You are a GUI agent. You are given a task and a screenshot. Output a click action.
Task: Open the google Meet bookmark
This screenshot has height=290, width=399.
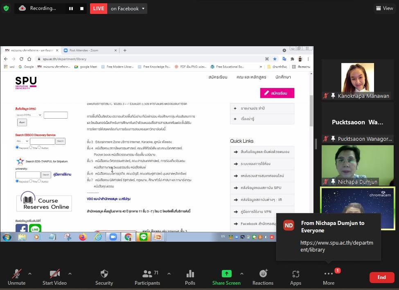coord(86,67)
